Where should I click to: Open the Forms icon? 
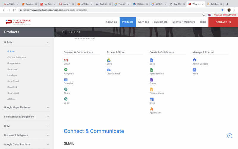pos(152,80)
